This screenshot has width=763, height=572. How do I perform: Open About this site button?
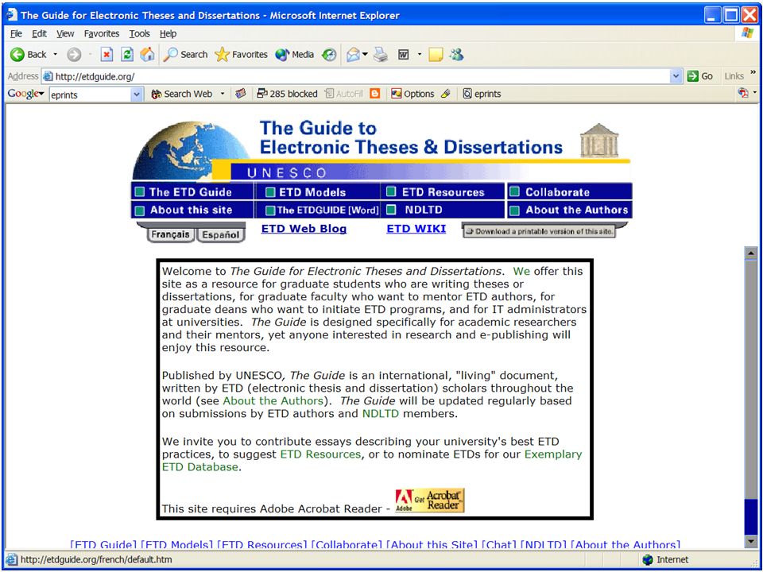(x=192, y=210)
